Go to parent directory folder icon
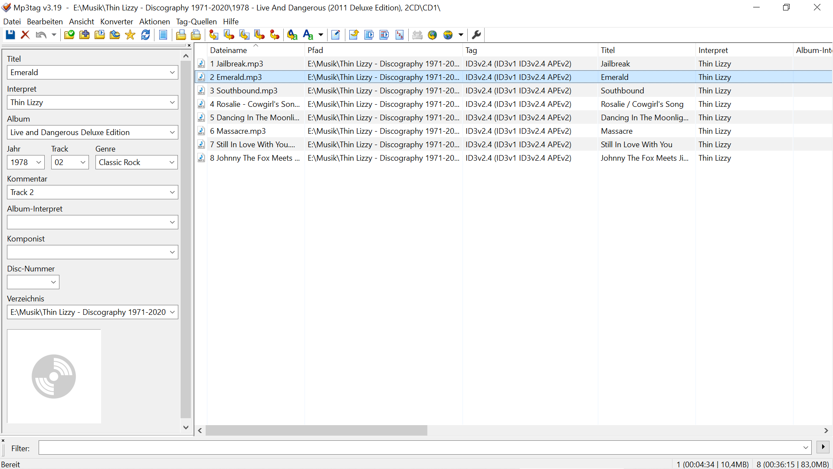Viewport: 833px width, 469px height. pyautogui.click(x=115, y=35)
